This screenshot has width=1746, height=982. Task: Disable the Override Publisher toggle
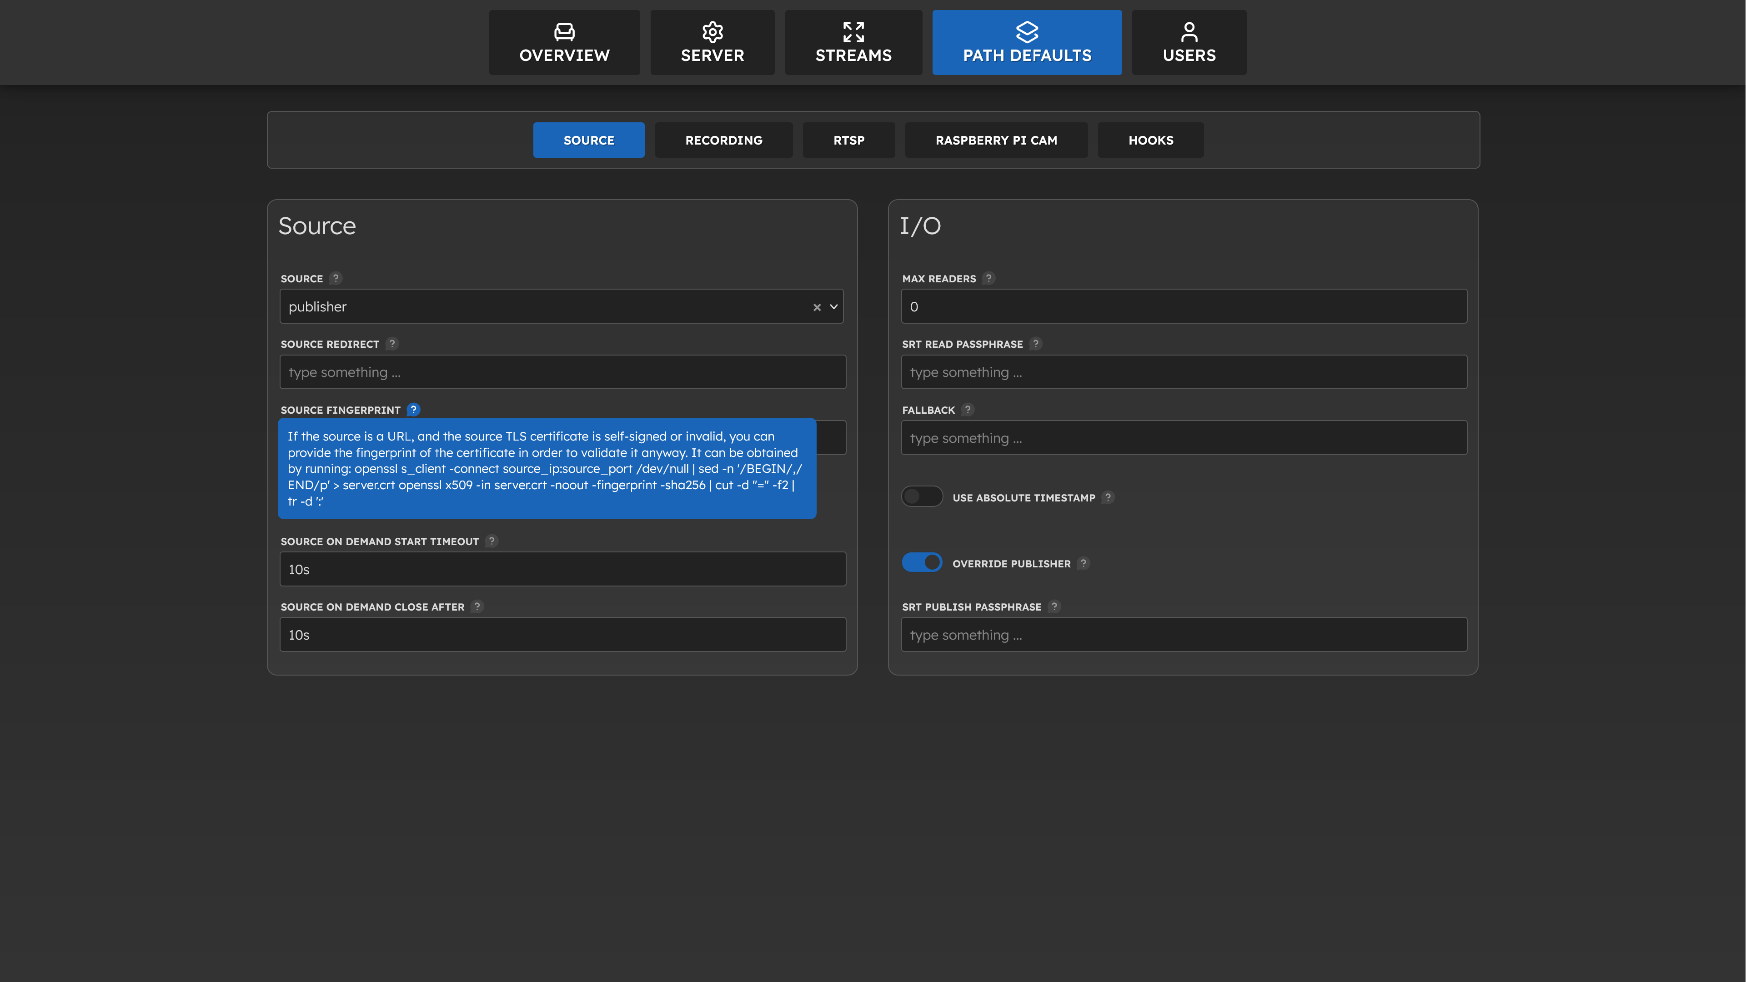pos(922,562)
